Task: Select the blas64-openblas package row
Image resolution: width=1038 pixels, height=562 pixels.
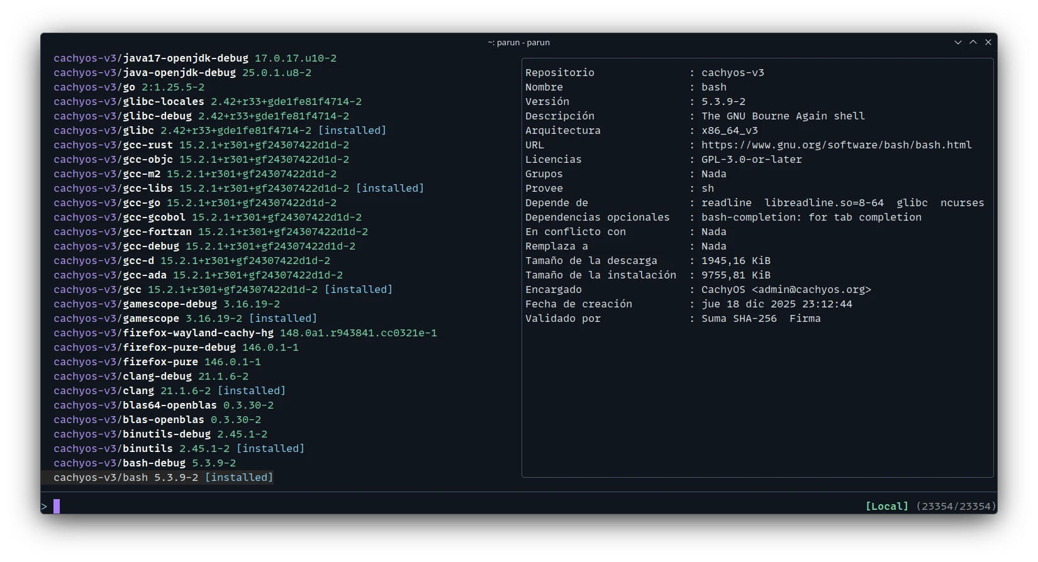Action: [164, 405]
